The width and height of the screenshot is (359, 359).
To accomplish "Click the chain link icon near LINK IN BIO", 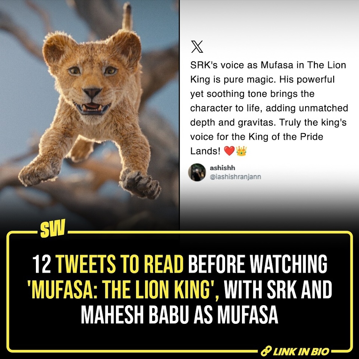I will tap(266, 351).
